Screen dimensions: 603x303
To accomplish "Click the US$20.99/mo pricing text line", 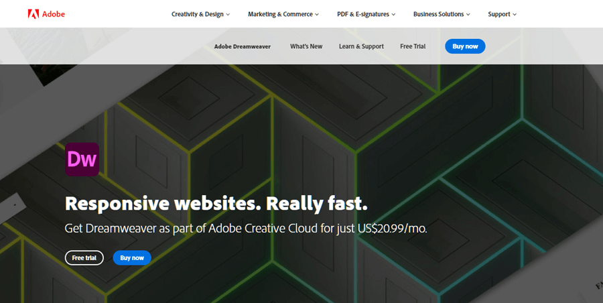I will coord(245,229).
